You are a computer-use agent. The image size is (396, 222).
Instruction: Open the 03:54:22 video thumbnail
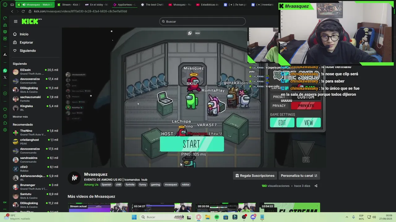click(x=290, y=208)
